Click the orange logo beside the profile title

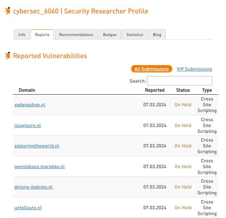tap(8, 11)
